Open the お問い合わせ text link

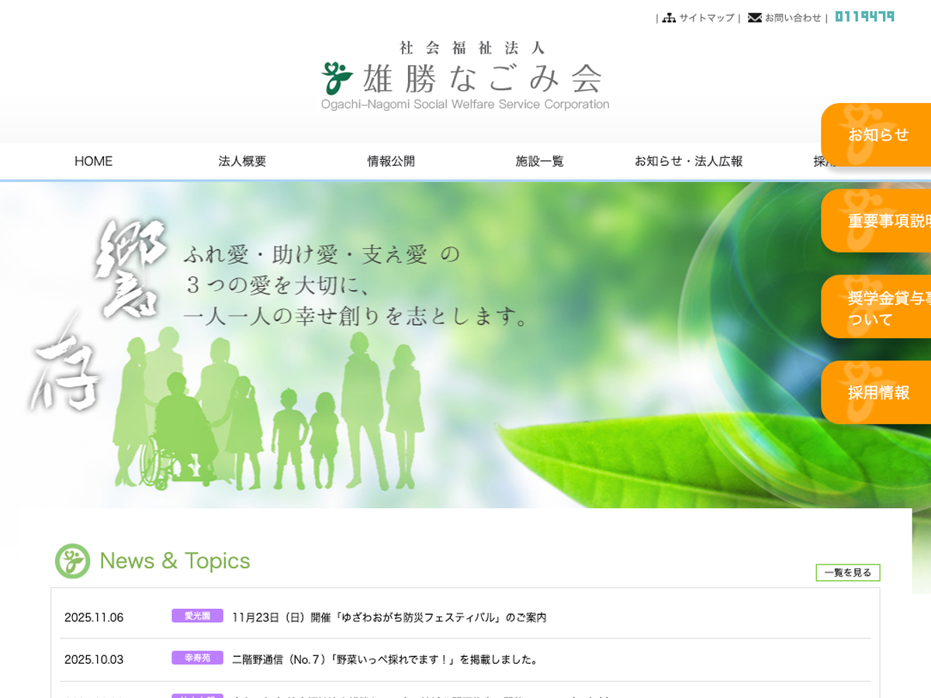(x=792, y=18)
